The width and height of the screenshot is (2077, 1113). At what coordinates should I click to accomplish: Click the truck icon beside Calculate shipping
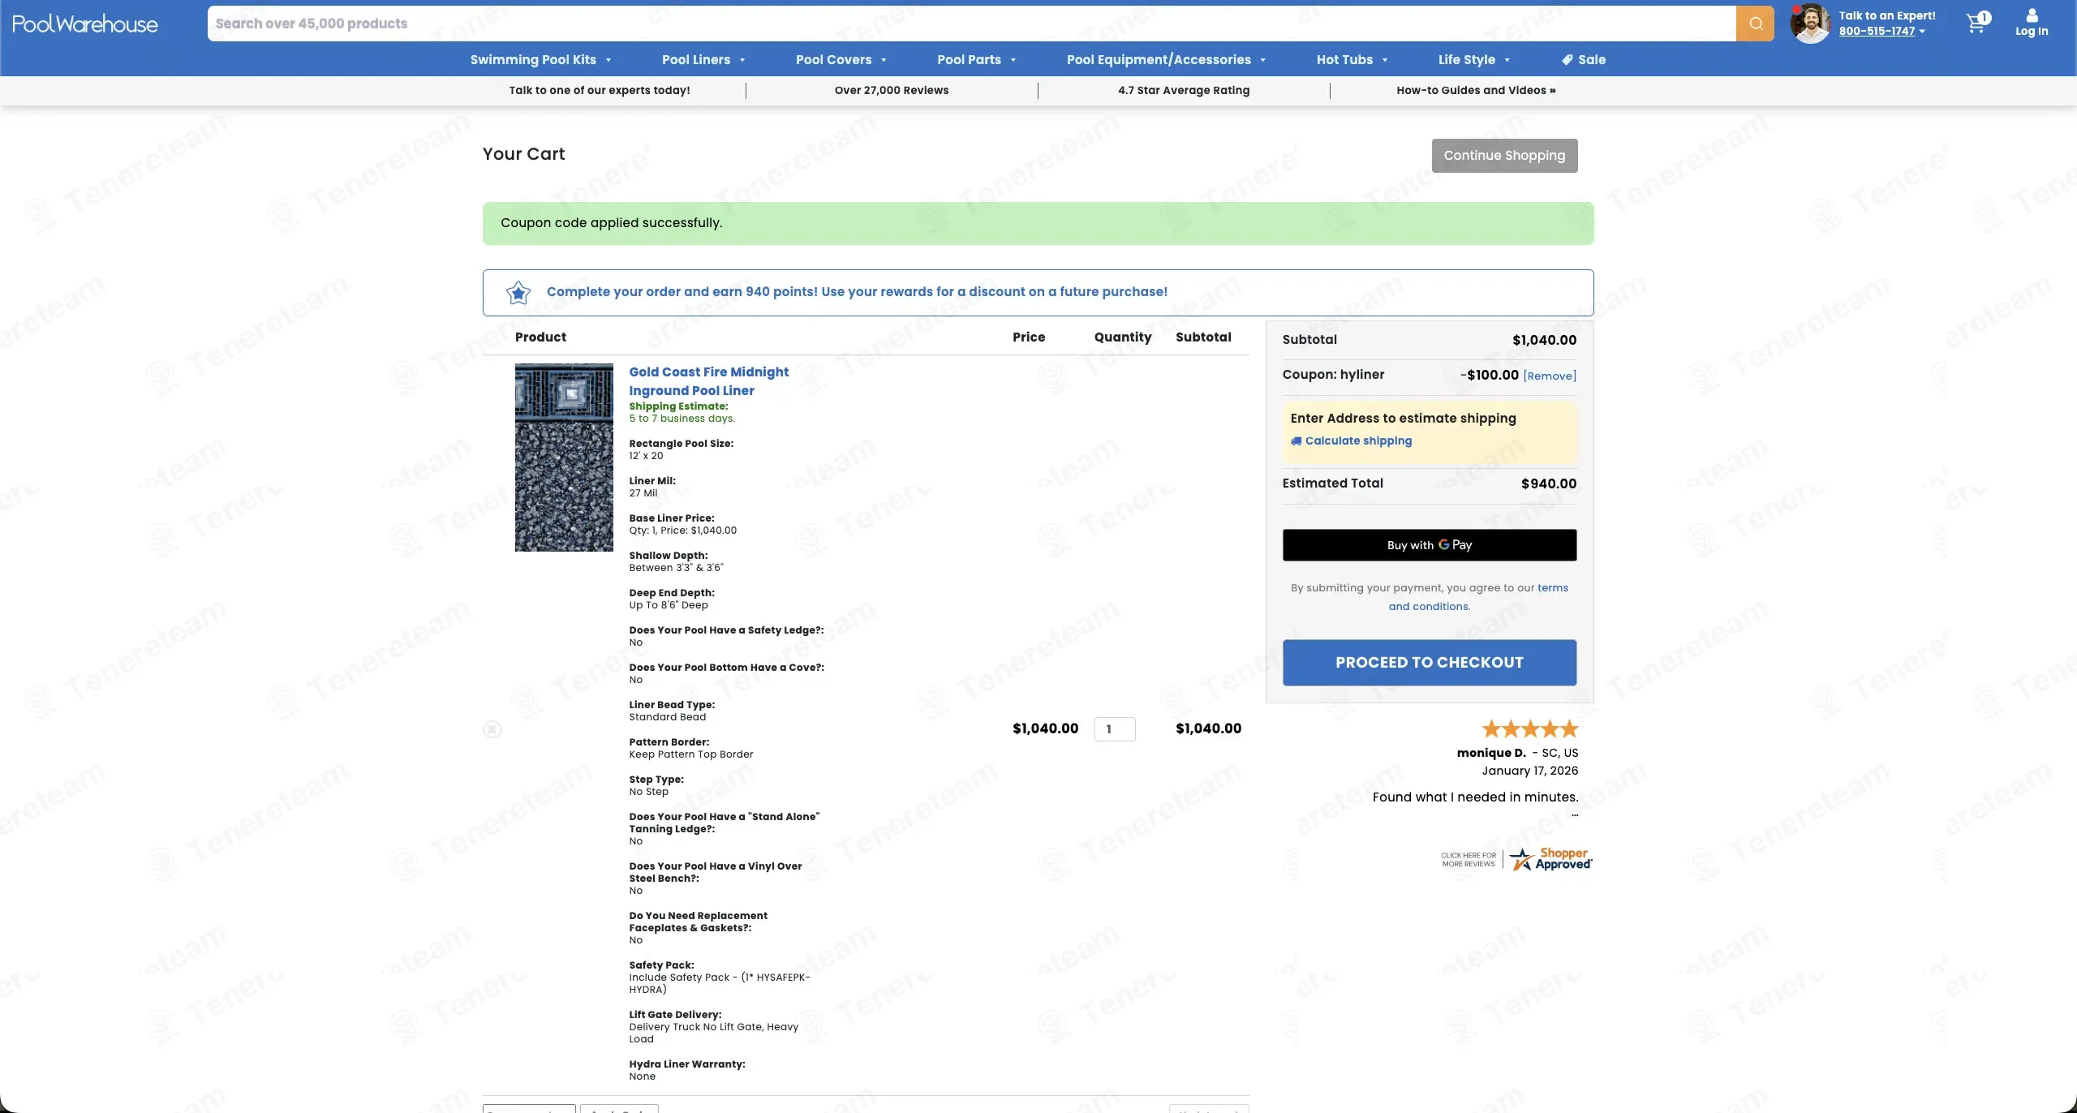pyautogui.click(x=1296, y=441)
